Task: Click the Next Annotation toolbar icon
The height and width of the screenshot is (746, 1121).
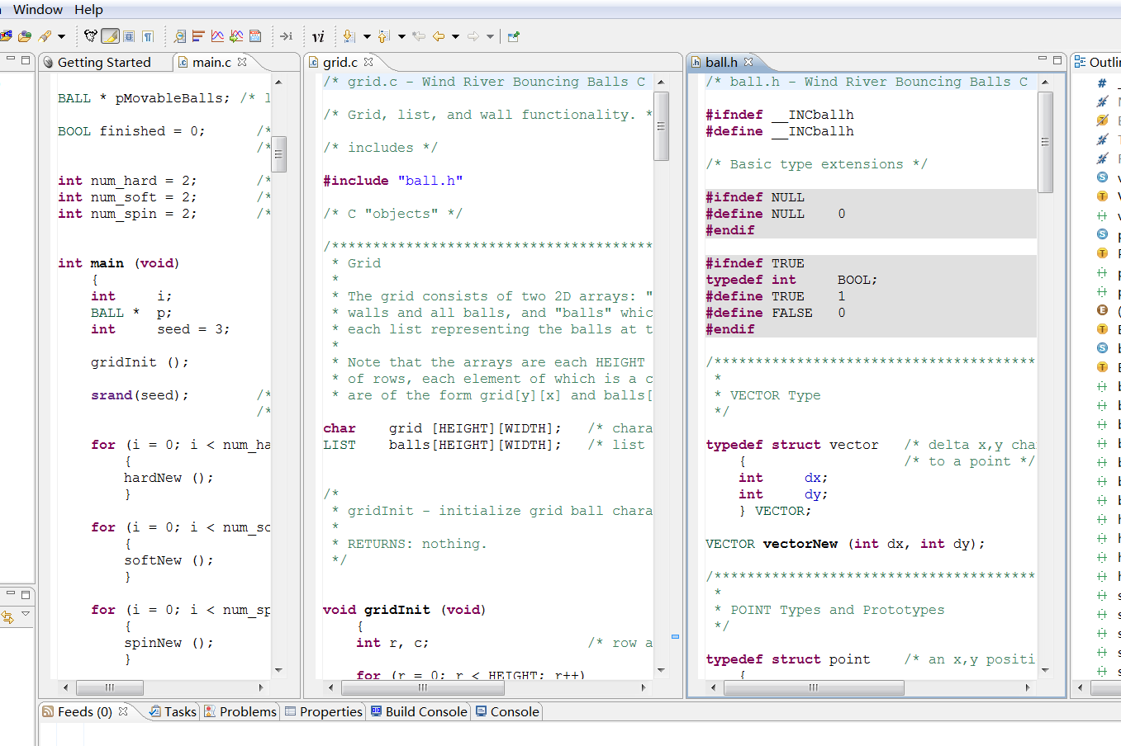Action: [x=348, y=35]
